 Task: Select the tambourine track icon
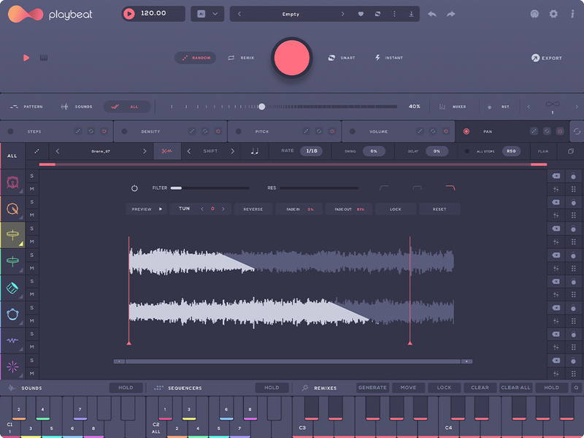[12, 314]
